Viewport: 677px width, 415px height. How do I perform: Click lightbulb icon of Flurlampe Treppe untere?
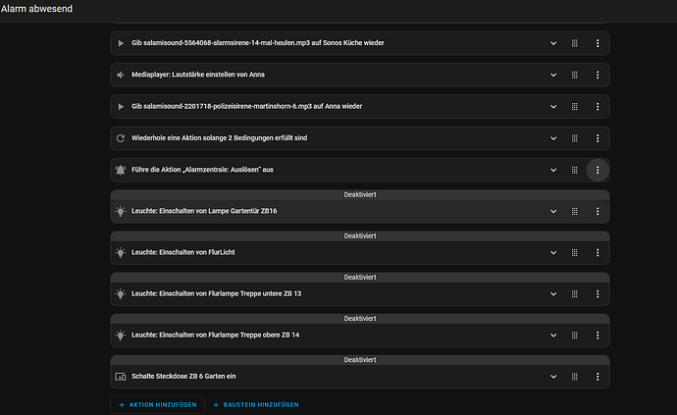point(121,293)
